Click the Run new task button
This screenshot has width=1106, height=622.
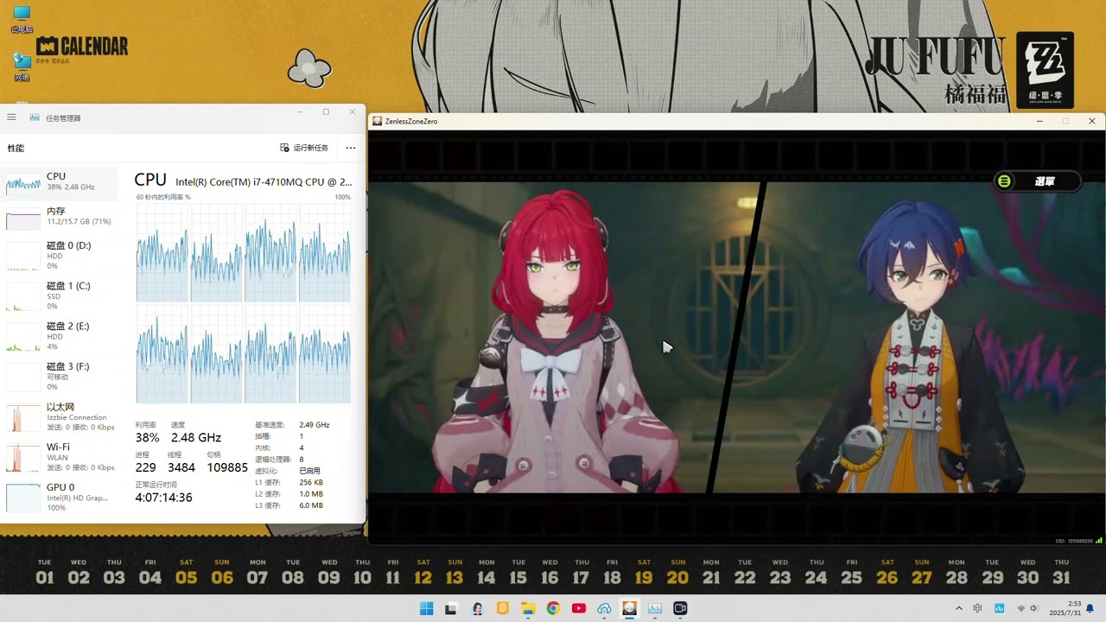pos(304,148)
